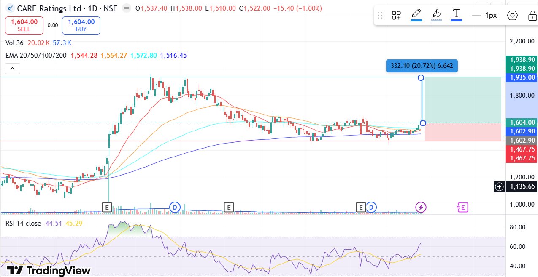538x277 pixels.
Task: Click the 1,935.00 price axis label
Action: [x=522, y=77]
